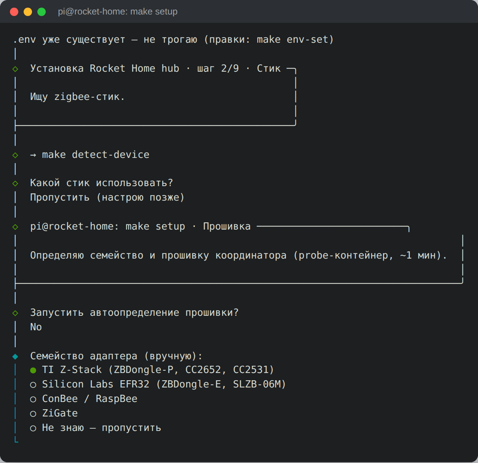Click the red close window button

coord(14,12)
